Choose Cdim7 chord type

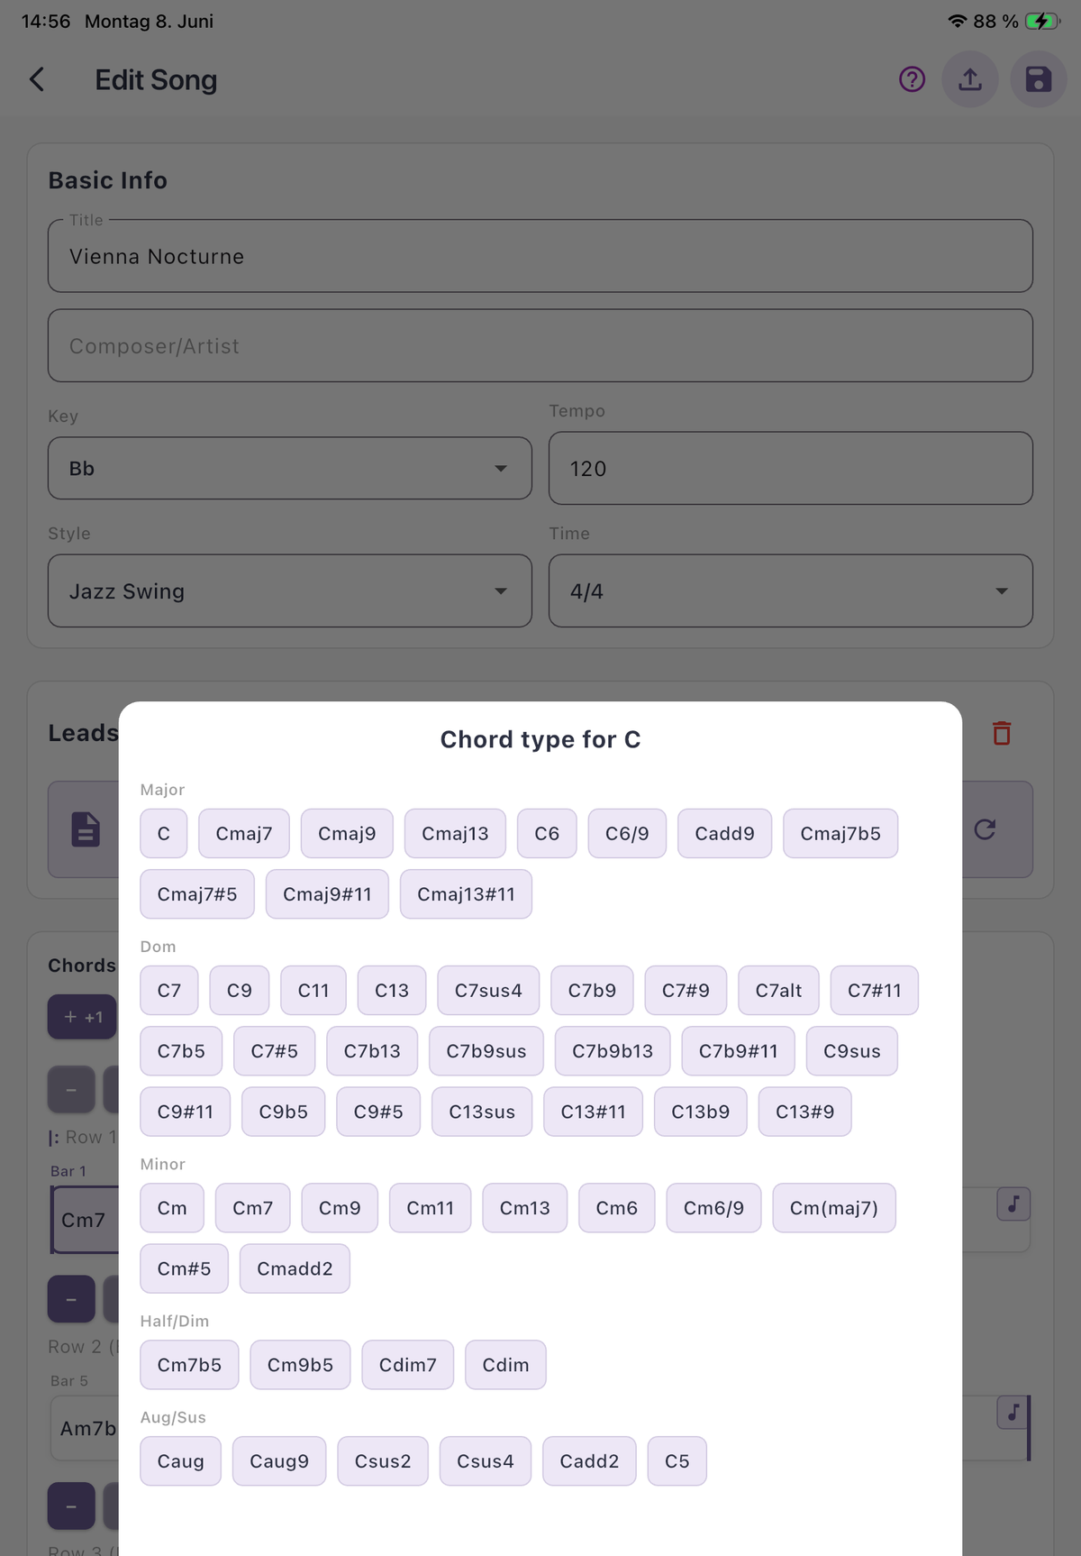[408, 1365]
